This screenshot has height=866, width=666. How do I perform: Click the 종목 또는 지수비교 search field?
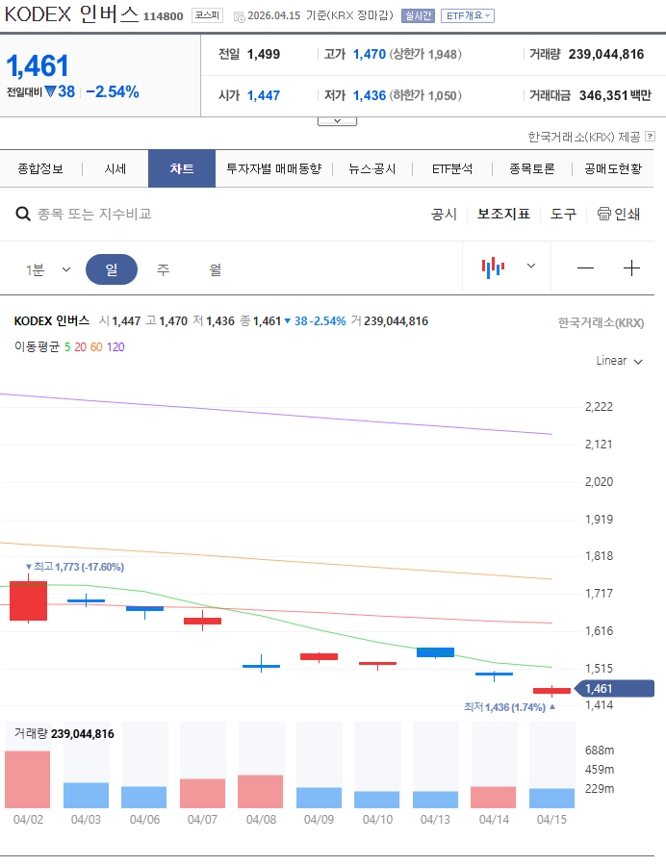coord(94,214)
